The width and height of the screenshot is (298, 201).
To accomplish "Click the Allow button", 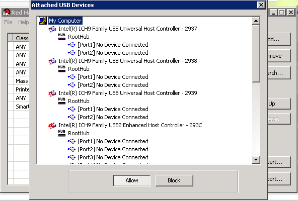I will (132, 180).
